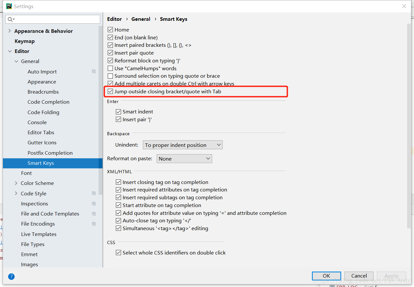This screenshot has width=414, height=287.
Task: Click the PyCharm icon in the Settings title bar
Action: click(x=9, y=6)
